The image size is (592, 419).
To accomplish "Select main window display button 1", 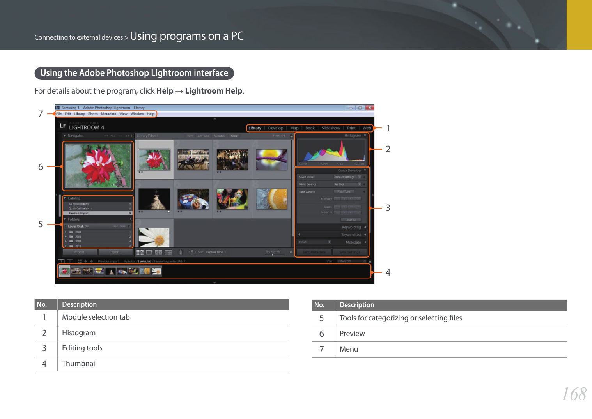I will pos(61,262).
